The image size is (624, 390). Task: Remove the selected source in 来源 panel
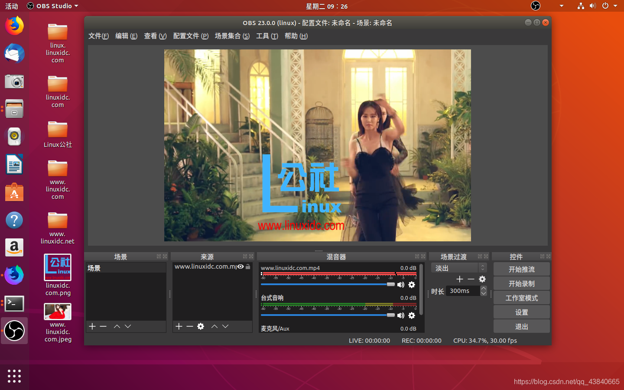point(190,326)
